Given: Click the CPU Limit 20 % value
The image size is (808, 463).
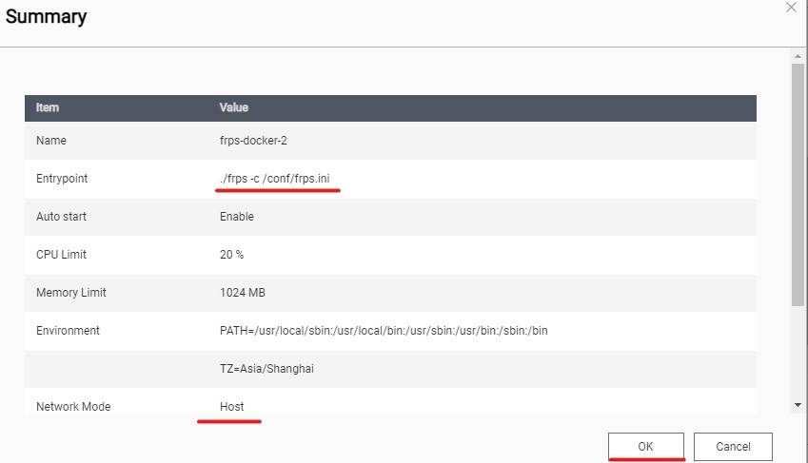Looking at the screenshot, I should click(x=231, y=255).
